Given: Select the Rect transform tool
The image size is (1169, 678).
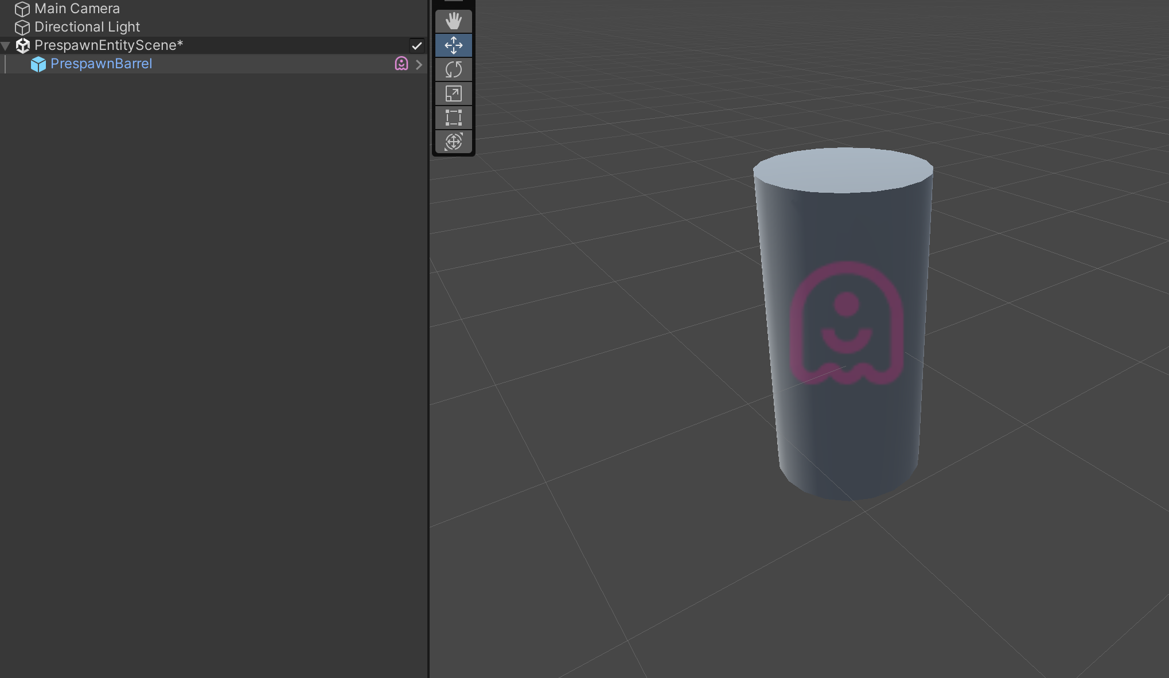Looking at the screenshot, I should point(453,118).
